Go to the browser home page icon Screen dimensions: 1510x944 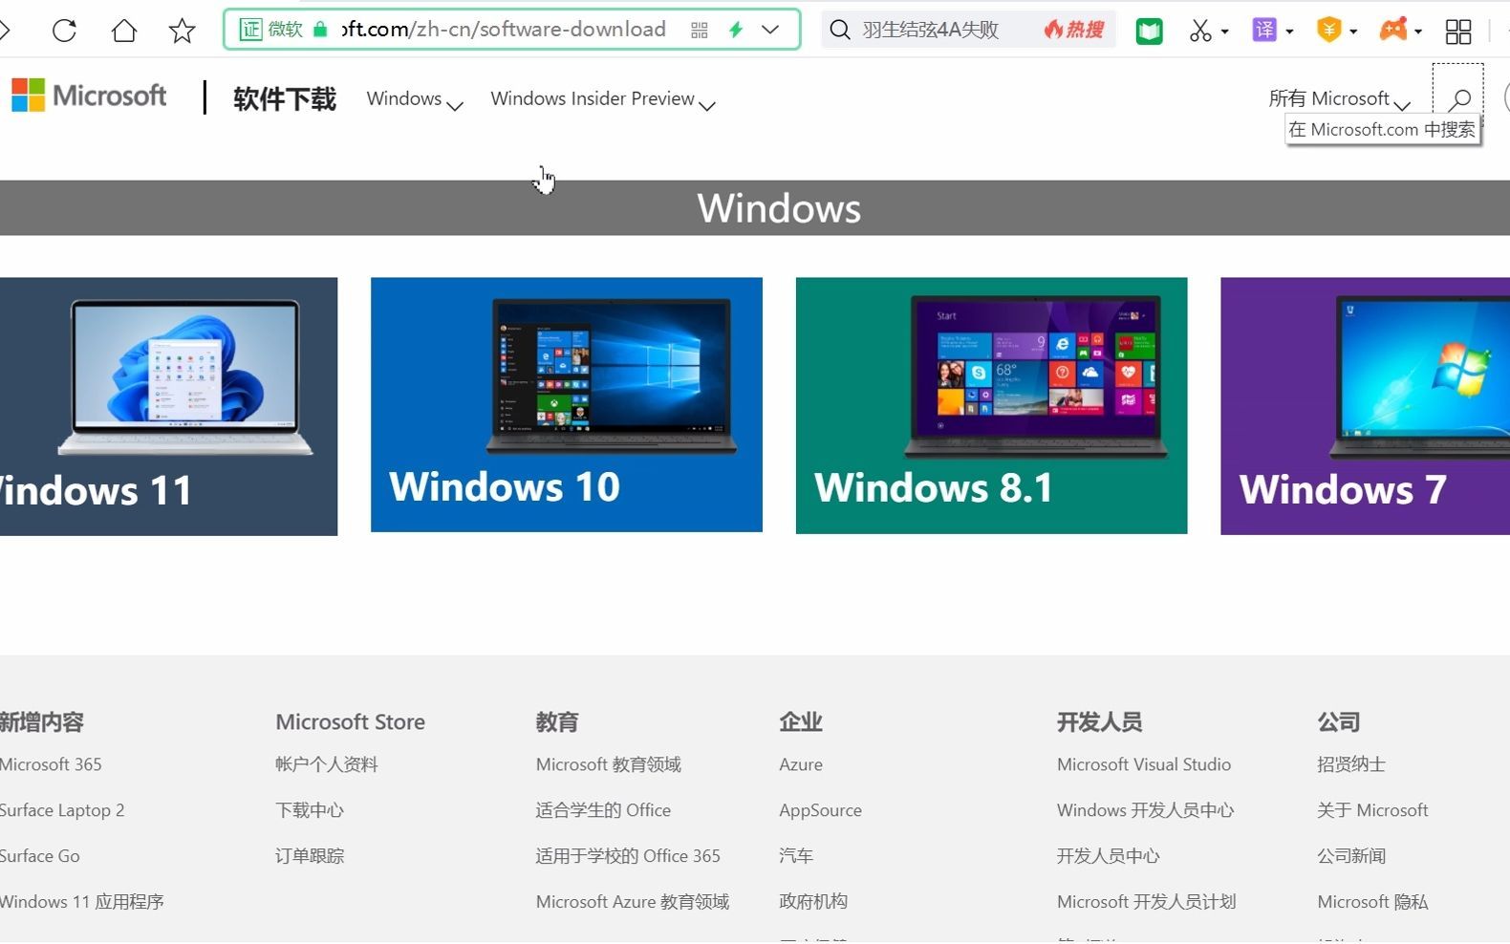point(124,31)
